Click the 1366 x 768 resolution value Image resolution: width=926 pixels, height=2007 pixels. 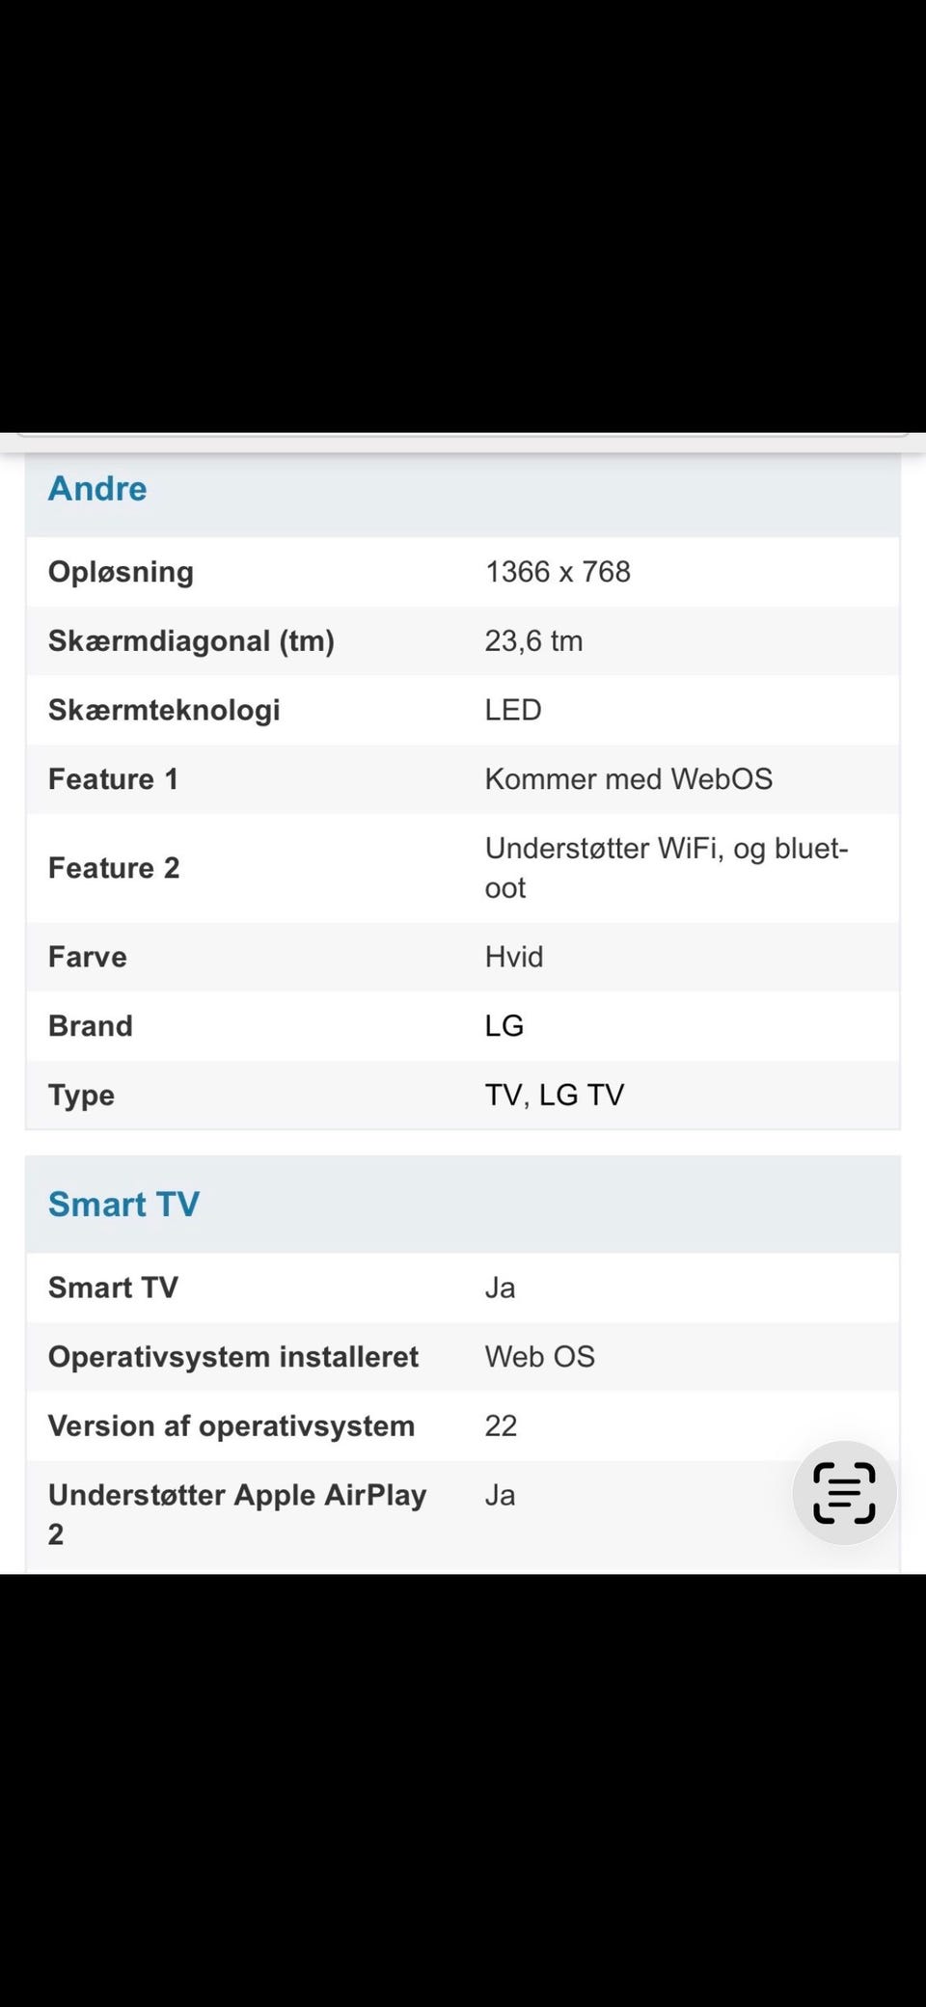tap(558, 572)
